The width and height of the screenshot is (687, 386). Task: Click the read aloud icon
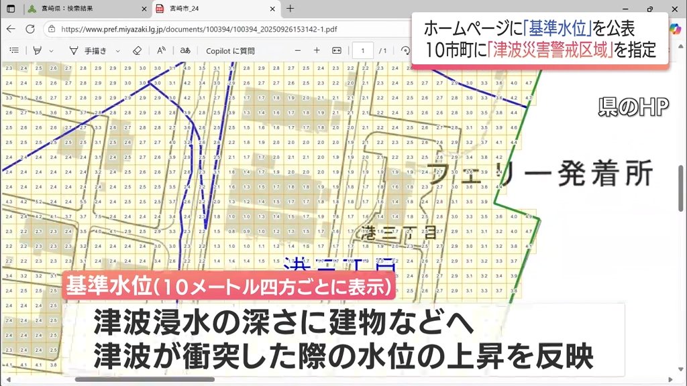161,50
